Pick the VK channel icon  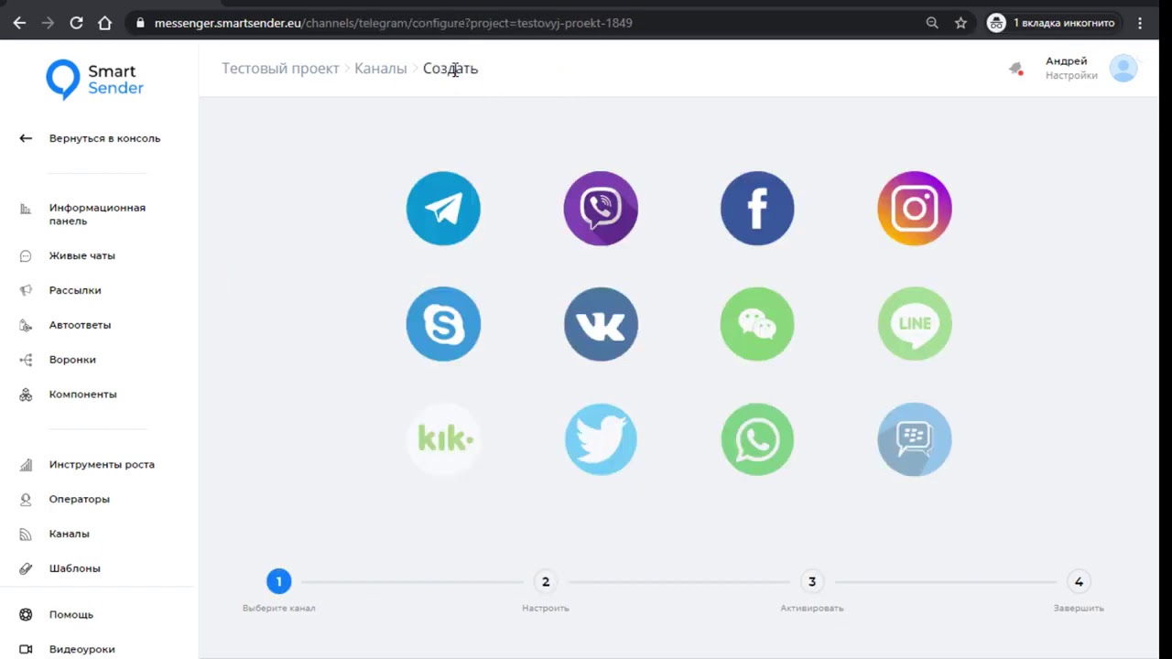(601, 324)
